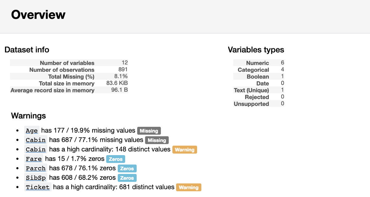
Task: Open the Fare variable link
Action: [x=34, y=159]
